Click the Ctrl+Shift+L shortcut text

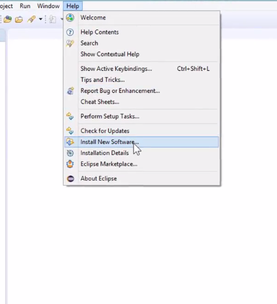pos(193,69)
